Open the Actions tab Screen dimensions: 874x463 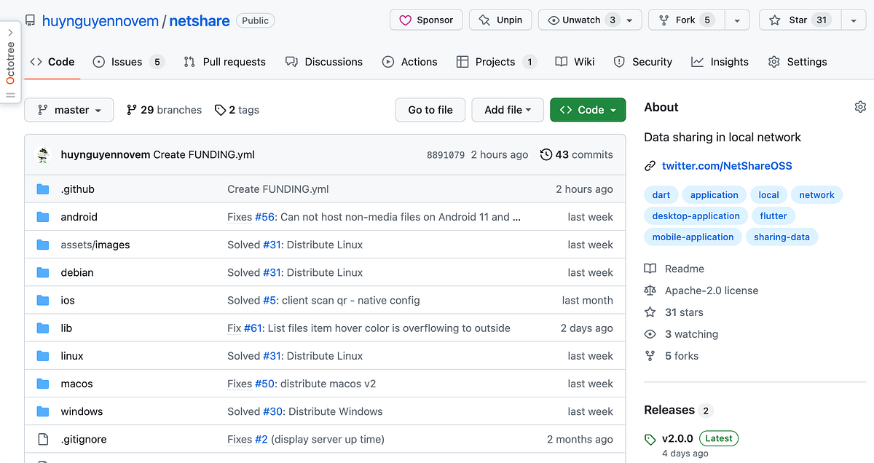pos(410,62)
